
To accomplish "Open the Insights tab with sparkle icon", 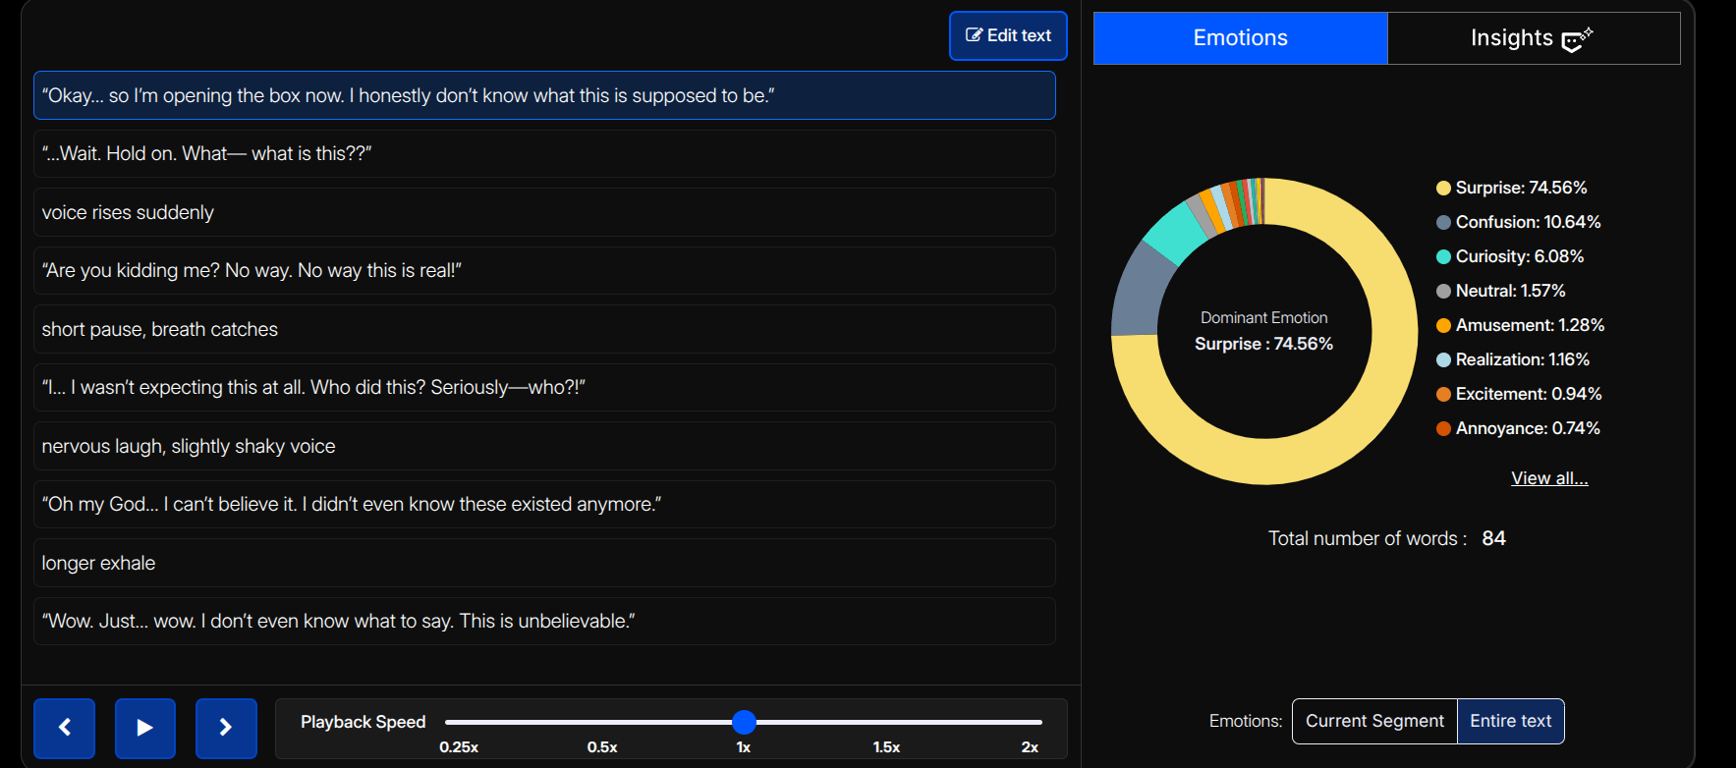I will coord(1533,38).
